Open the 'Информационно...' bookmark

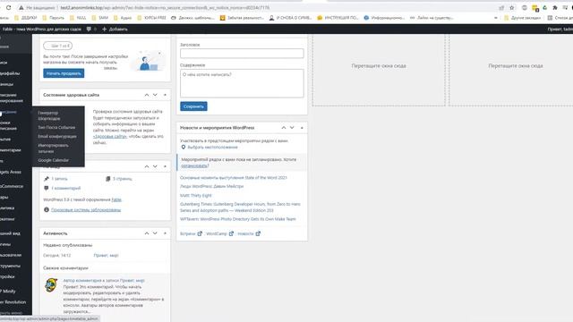pyautogui.click(x=384, y=18)
